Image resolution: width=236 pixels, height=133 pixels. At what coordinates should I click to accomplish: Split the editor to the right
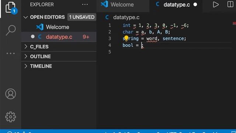(x=230, y=4)
